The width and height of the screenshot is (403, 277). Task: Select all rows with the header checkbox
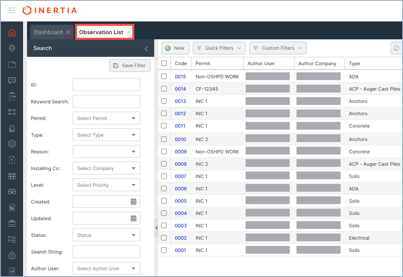point(164,63)
